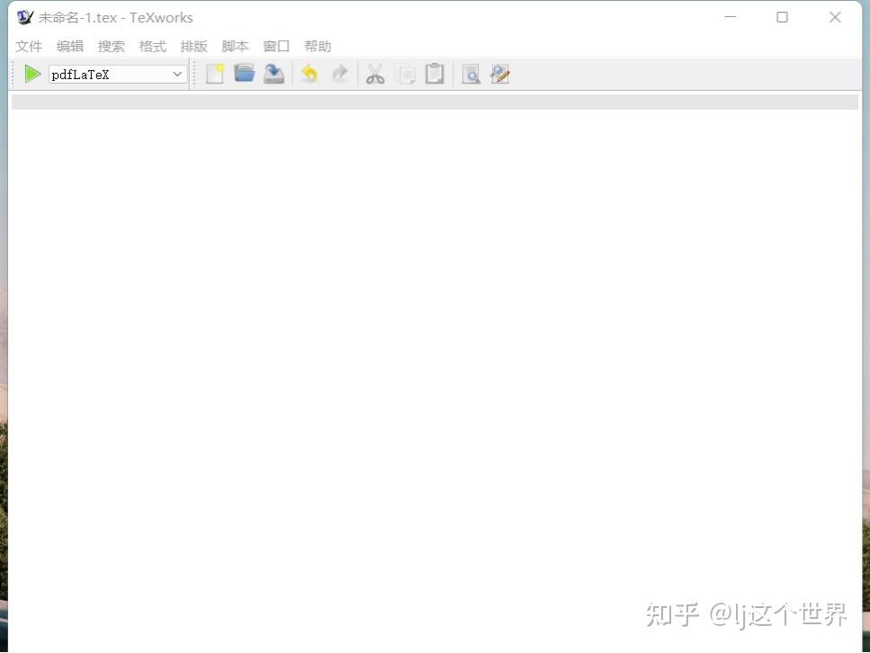Run typeset with the green arrow icon
Screen dimensions: 870x653
click(x=31, y=74)
